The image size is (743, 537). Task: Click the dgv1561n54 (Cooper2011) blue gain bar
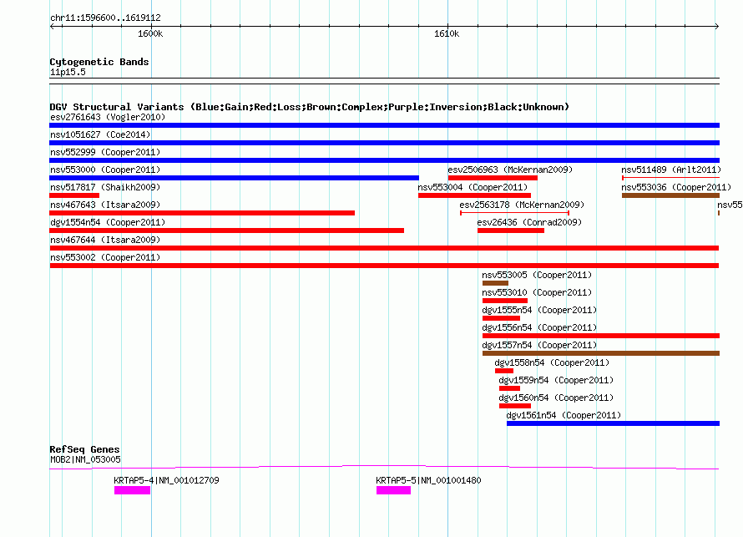tap(613, 423)
